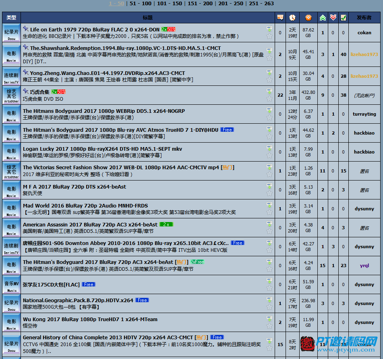Go to page 101 - 150
The width and height of the screenshot is (383, 359).
[x=170, y=3]
